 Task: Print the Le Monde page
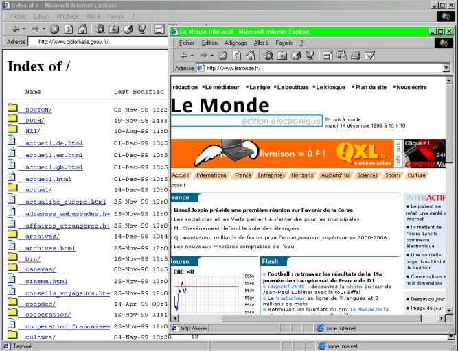pos(356,56)
